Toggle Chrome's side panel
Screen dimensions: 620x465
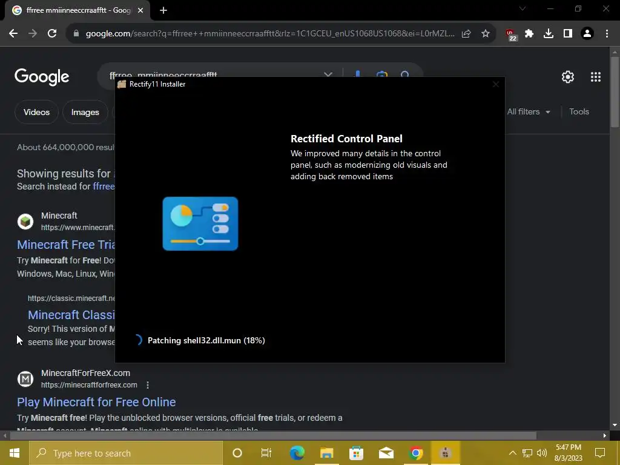tap(568, 34)
